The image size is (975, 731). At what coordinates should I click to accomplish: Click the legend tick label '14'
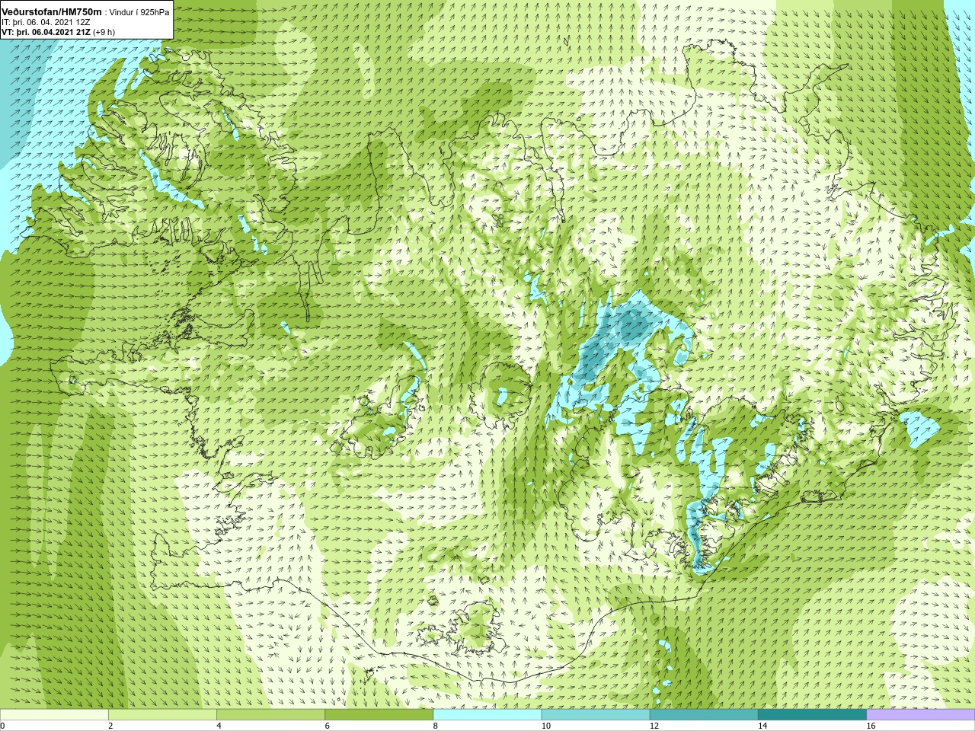(x=762, y=726)
